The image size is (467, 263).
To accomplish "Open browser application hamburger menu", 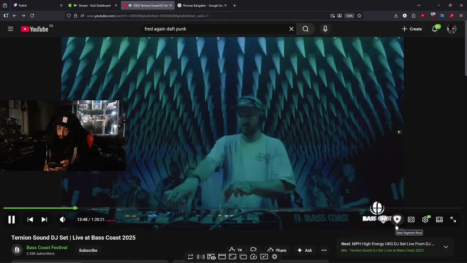I will coord(461,16).
